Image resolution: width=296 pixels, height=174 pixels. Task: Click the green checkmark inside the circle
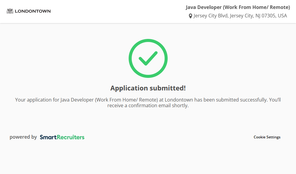(x=148, y=58)
